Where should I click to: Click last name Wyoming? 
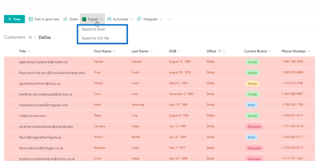138,105
